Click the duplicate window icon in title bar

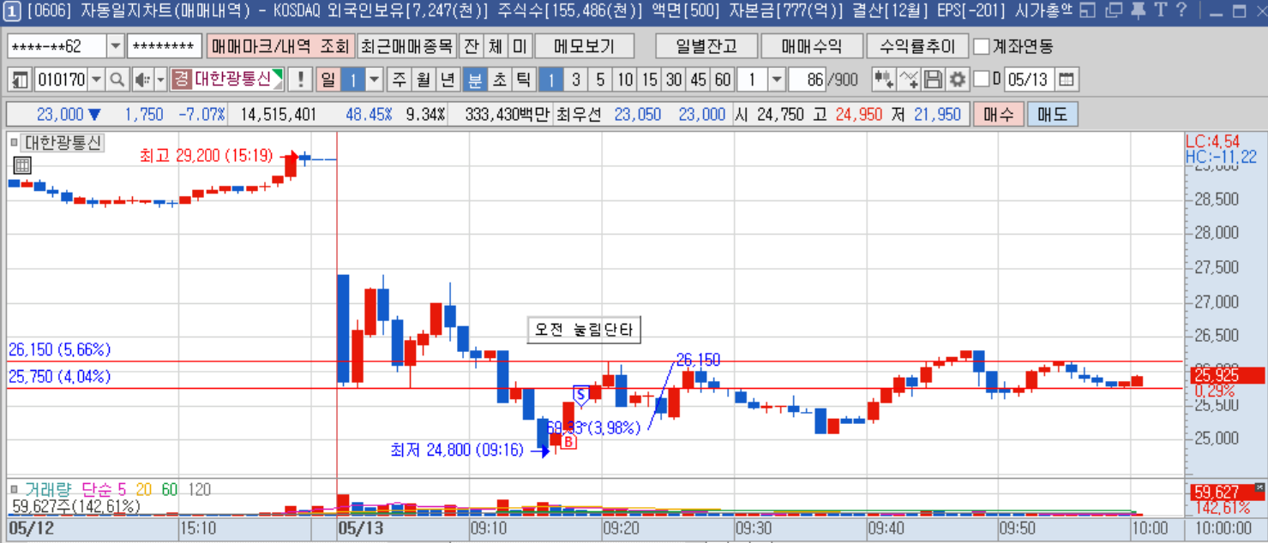click(x=1114, y=11)
